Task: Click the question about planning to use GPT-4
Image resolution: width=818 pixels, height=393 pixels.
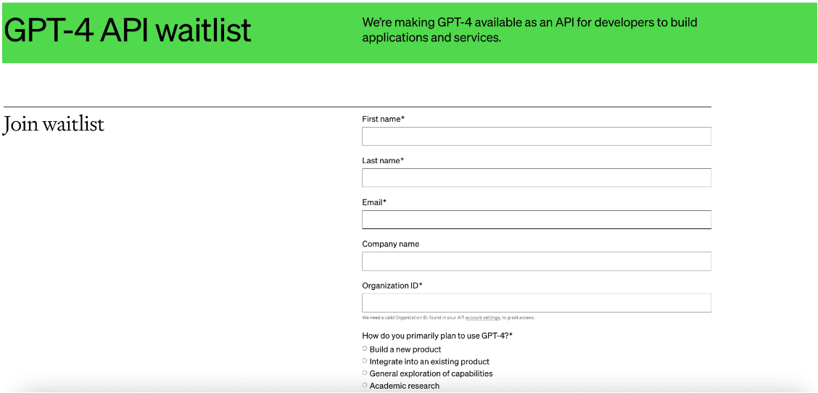Action: [437, 336]
